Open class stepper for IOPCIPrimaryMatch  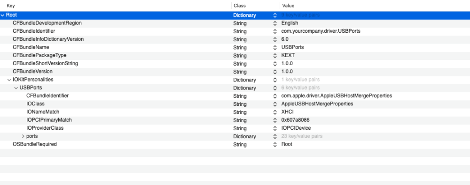[x=274, y=120]
